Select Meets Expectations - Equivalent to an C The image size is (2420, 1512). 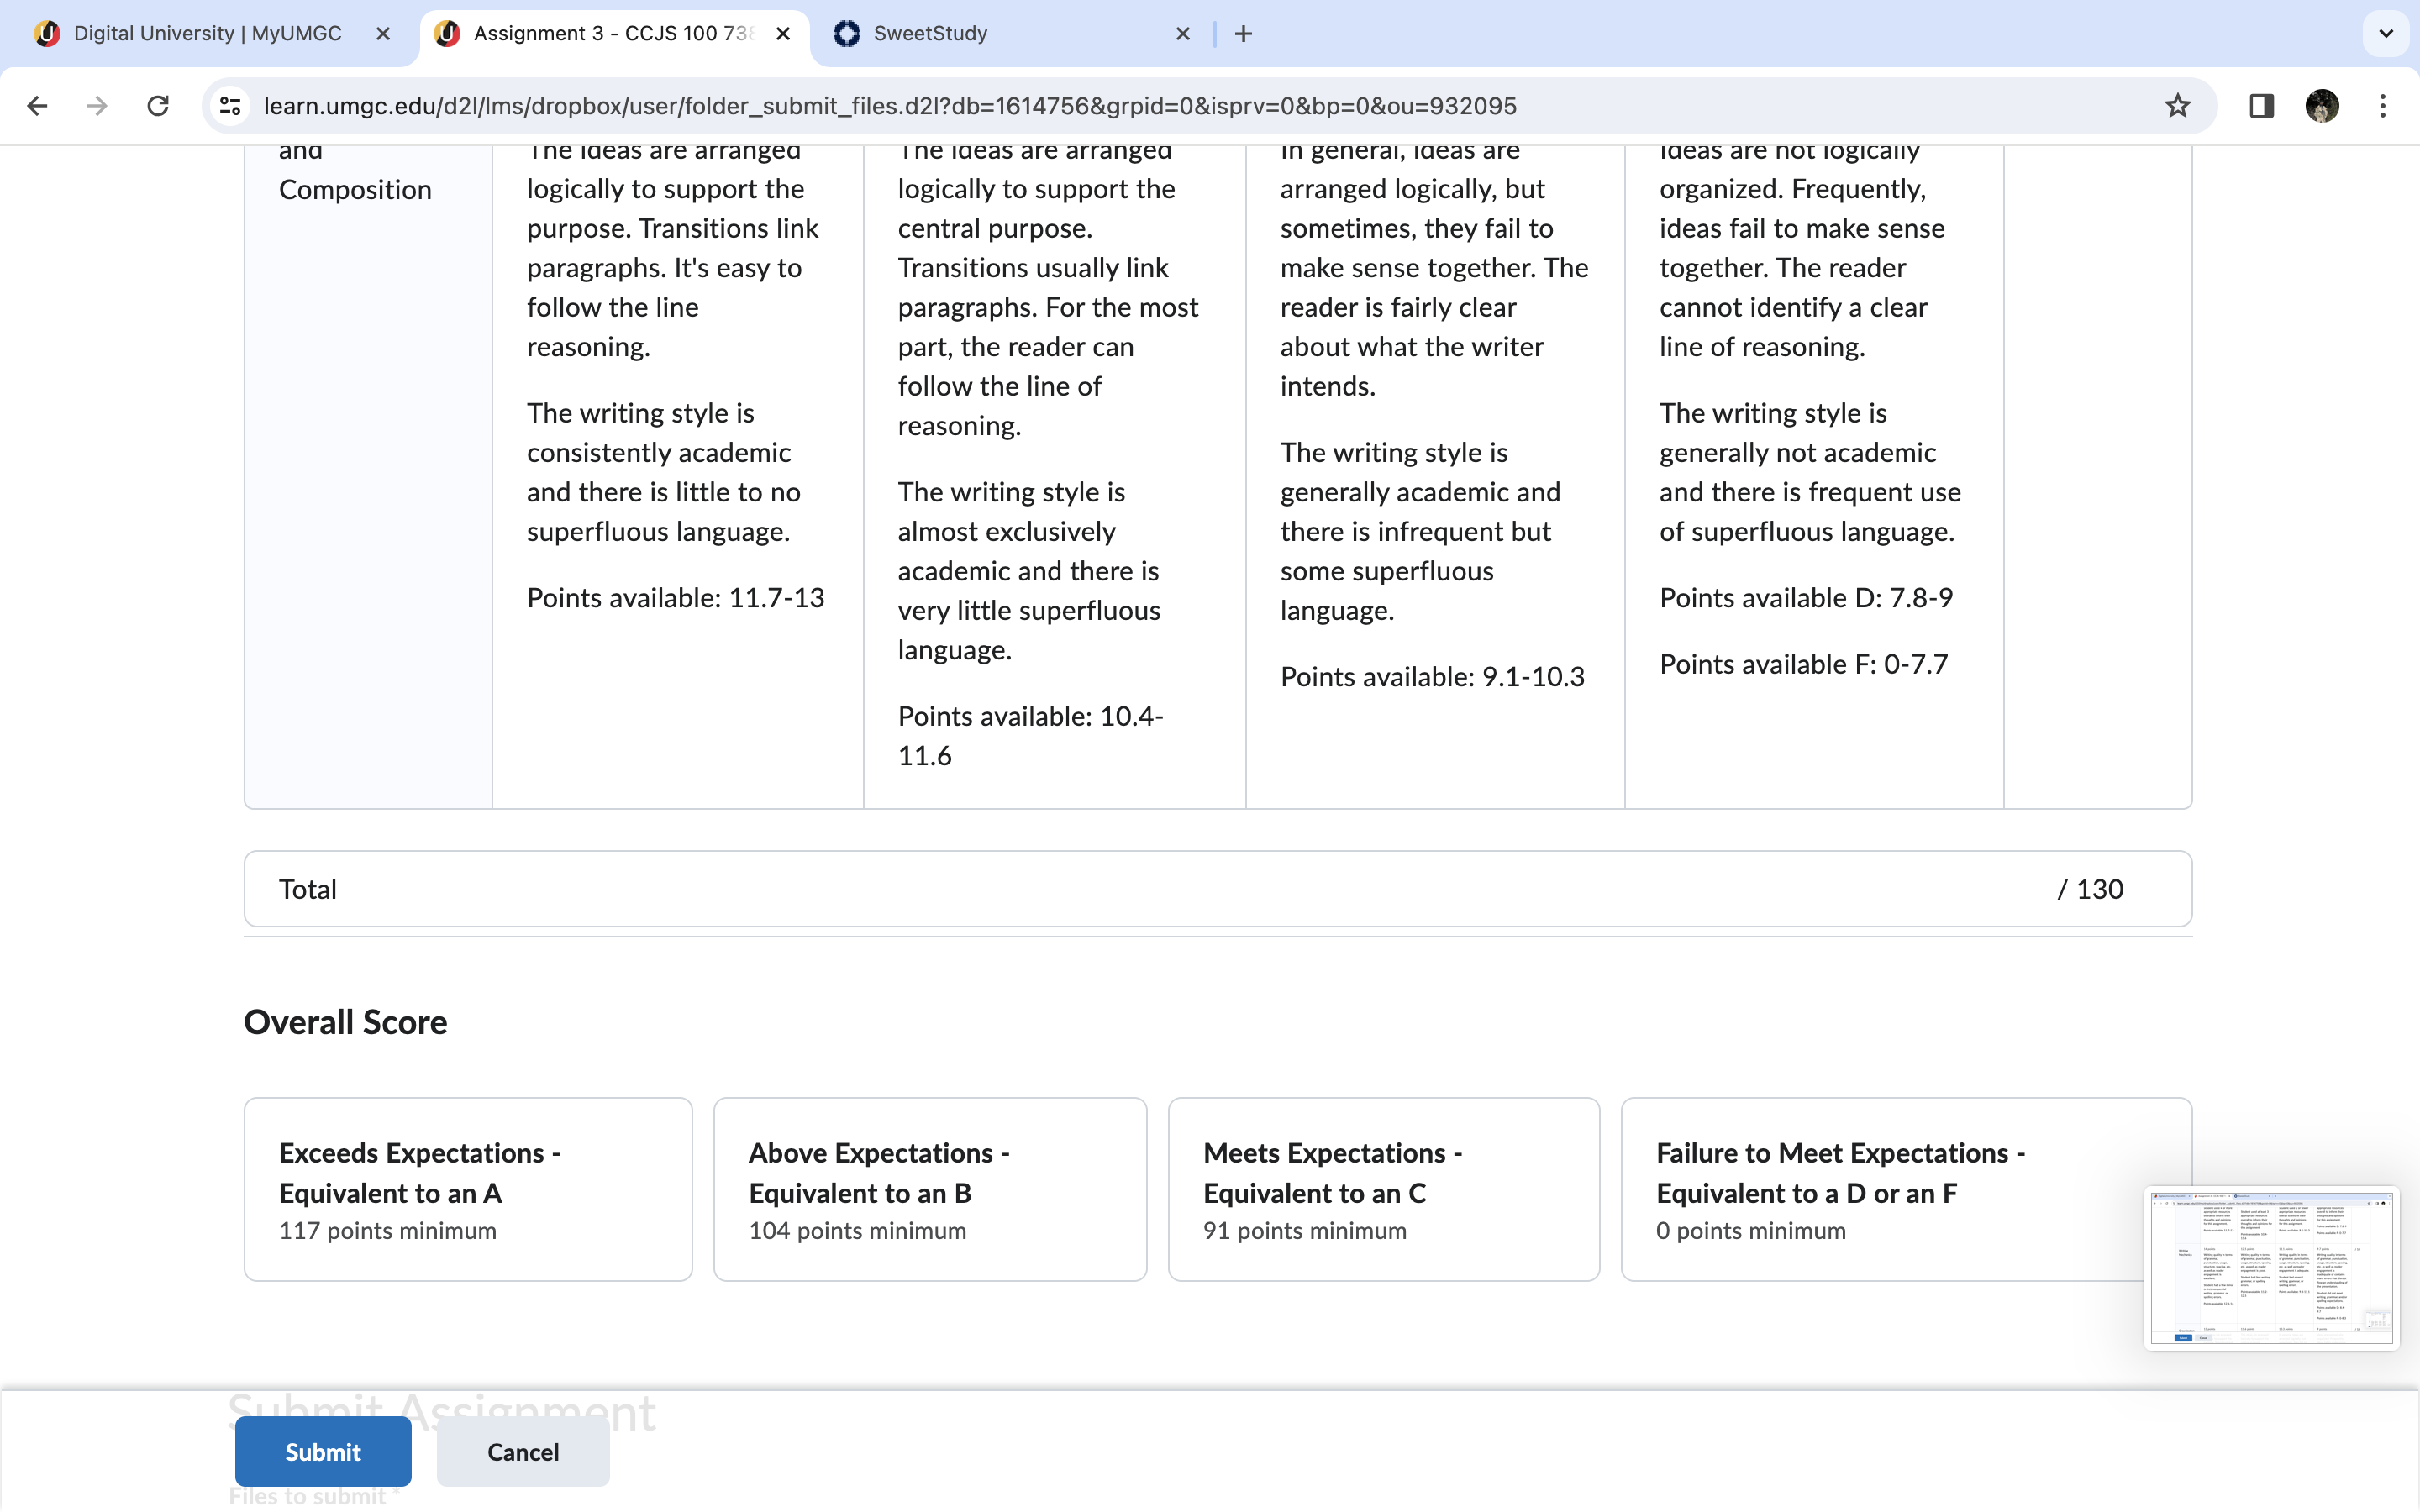pyautogui.click(x=1384, y=1189)
